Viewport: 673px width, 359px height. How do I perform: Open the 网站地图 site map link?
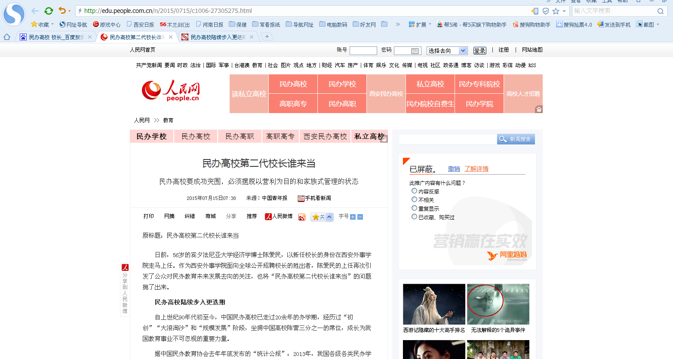click(532, 50)
